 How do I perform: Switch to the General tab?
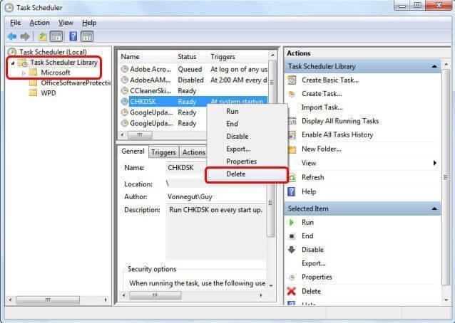point(133,152)
